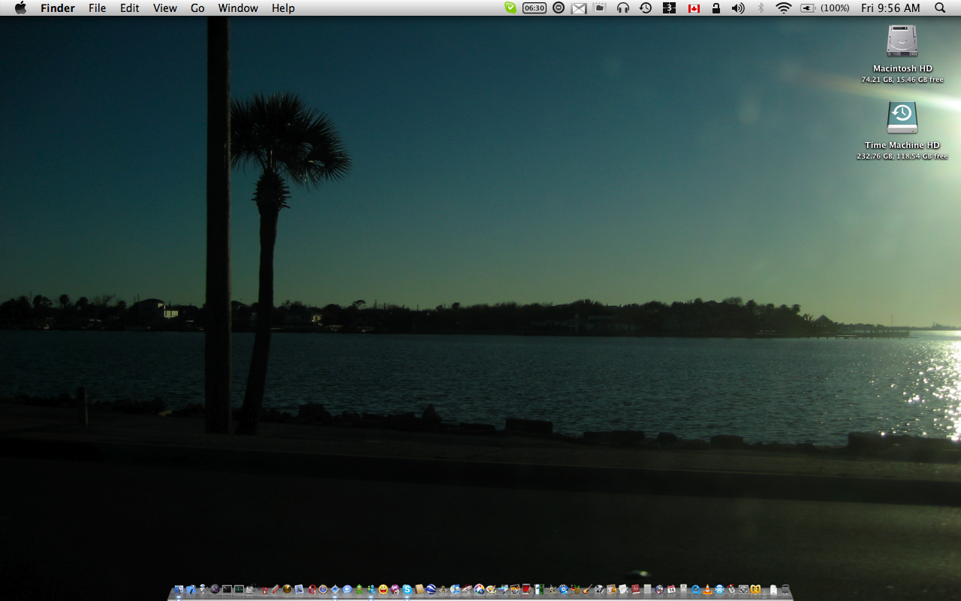Open Terminal from the Dock
Screen dimensions: 961x601
point(227,590)
